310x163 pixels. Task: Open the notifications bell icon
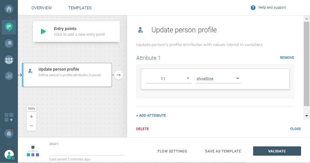click(9, 134)
